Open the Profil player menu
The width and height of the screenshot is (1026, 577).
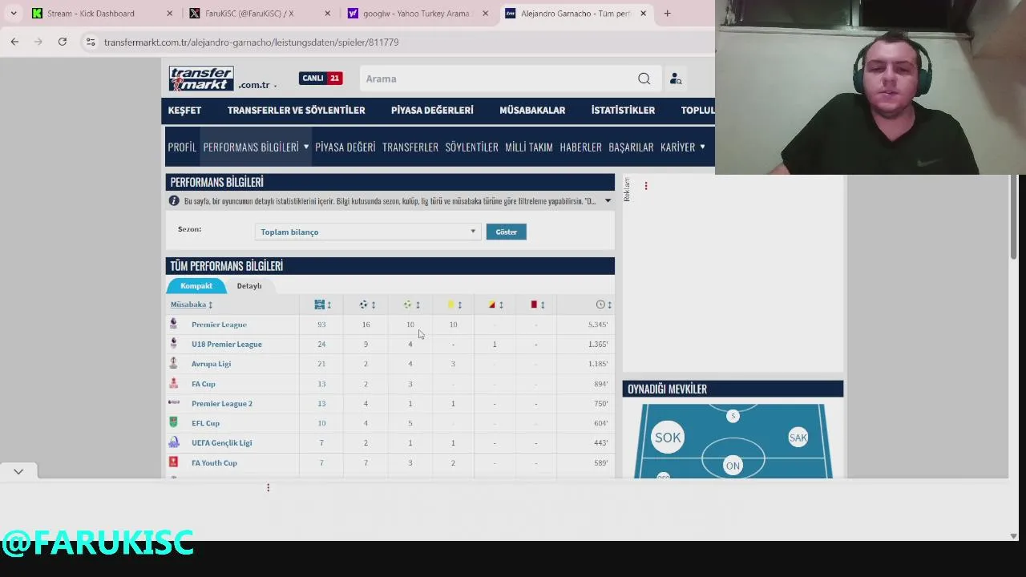point(182,147)
